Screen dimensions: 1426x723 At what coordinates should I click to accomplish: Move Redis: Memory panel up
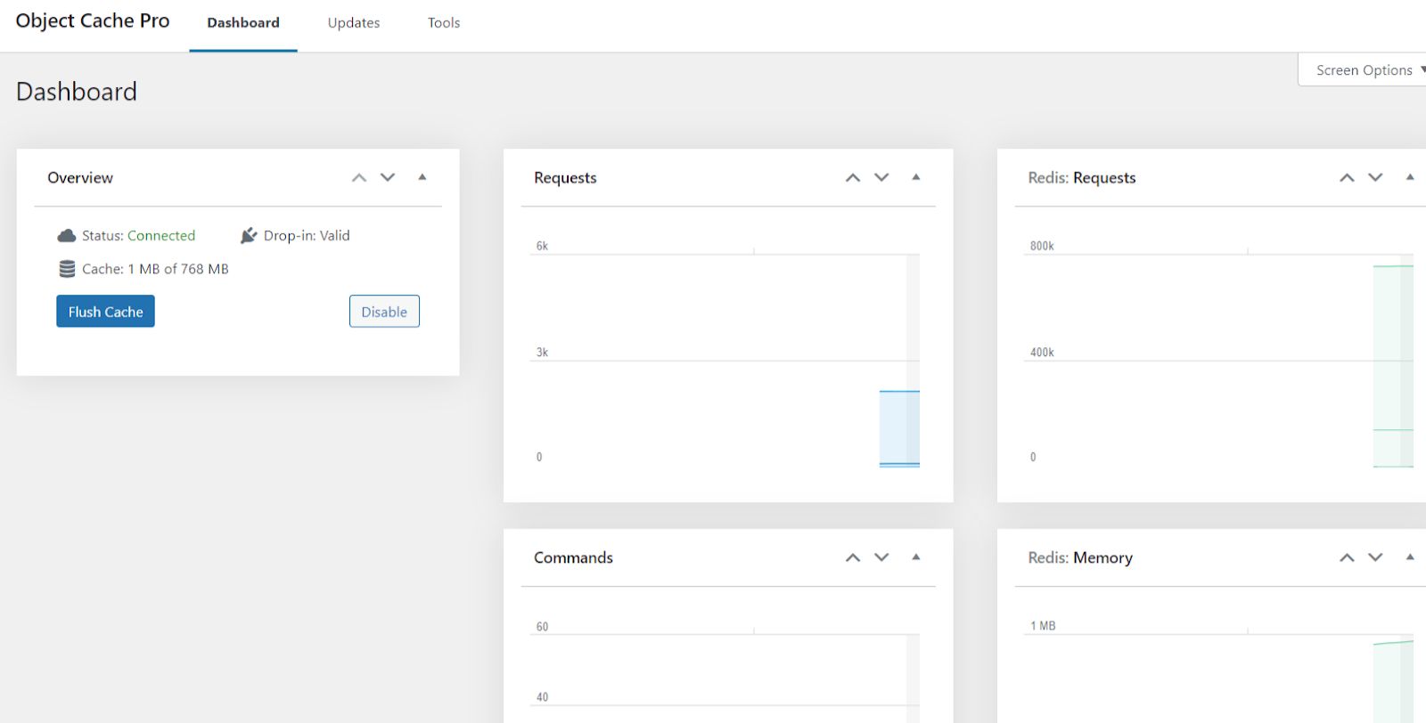[x=1347, y=557]
